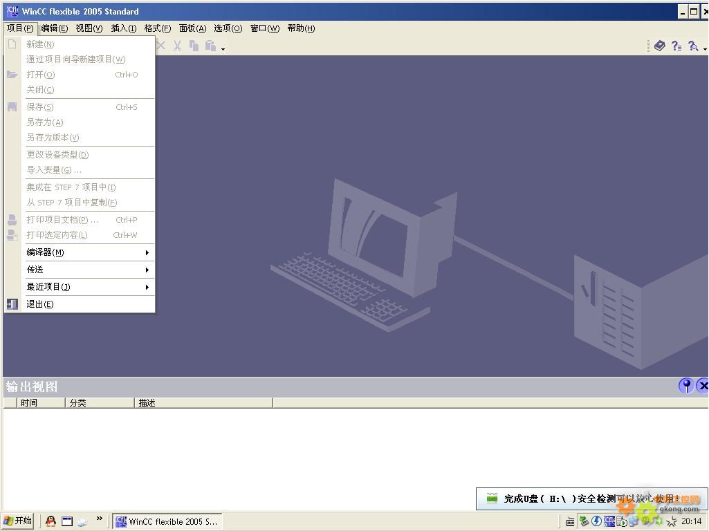The height and width of the screenshot is (531, 709).
Task: Click the U盘 security check notification
Action: coord(592,499)
